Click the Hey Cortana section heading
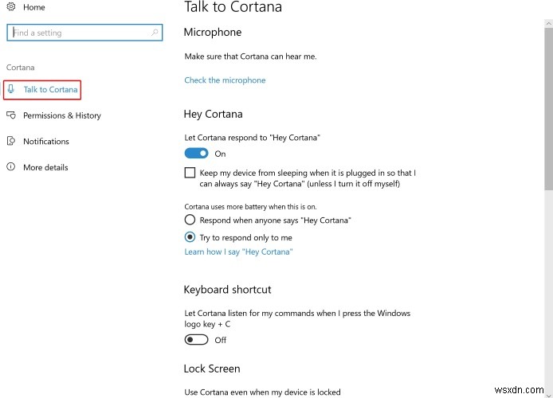This screenshot has width=553, height=398. (213, 114)
